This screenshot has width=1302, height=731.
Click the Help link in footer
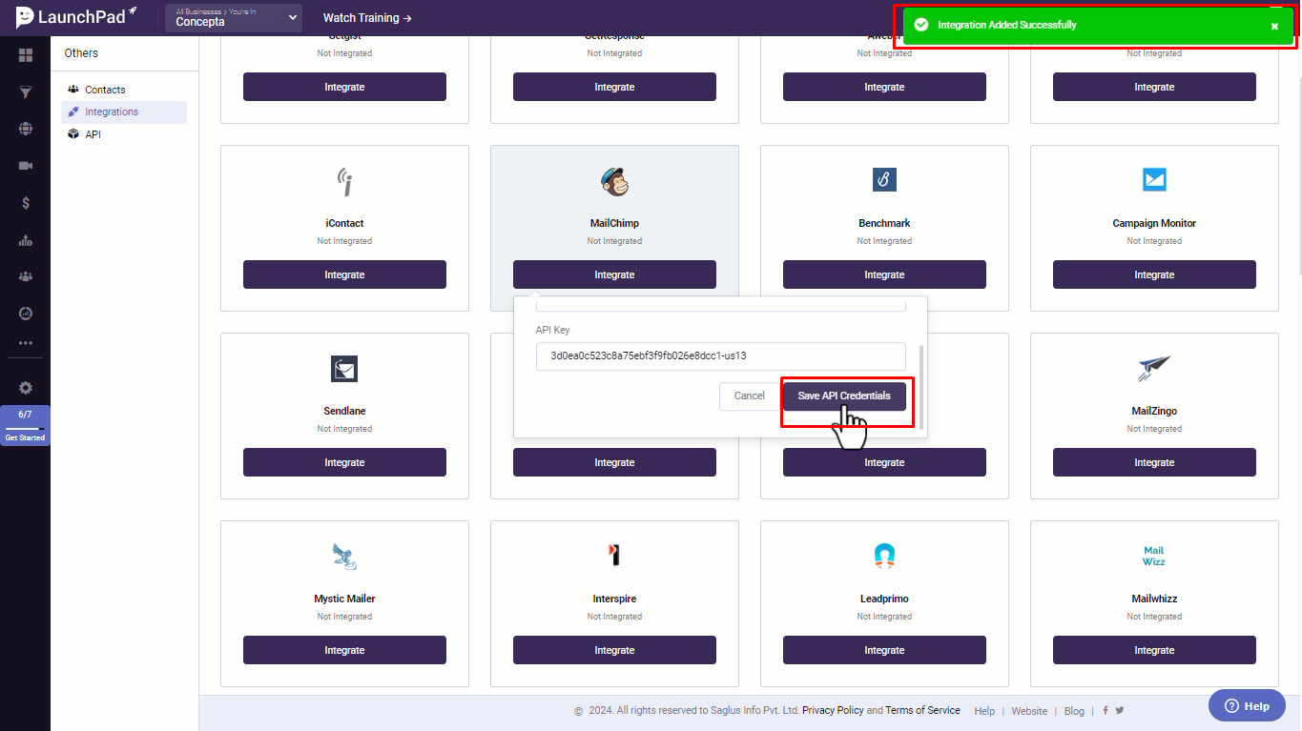point(984,711)
